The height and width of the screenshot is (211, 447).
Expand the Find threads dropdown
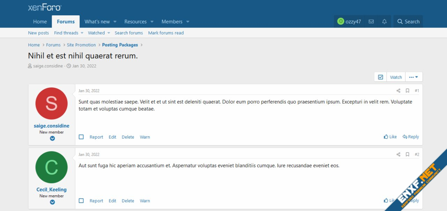(82, 33)
